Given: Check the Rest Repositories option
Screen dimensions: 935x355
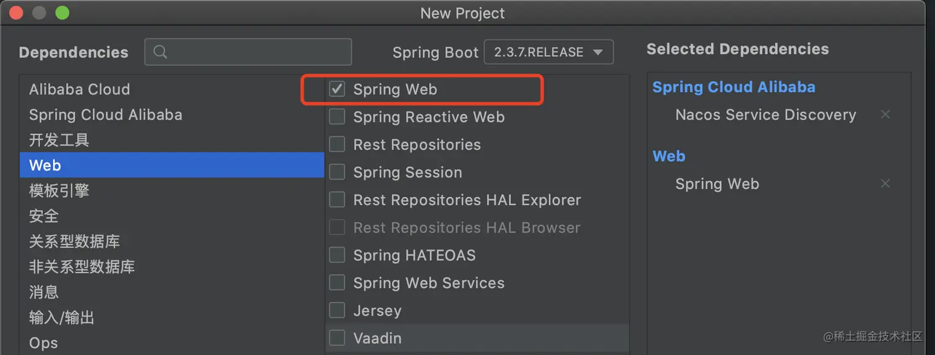Looking at the screenshot, I should point(337,144).
